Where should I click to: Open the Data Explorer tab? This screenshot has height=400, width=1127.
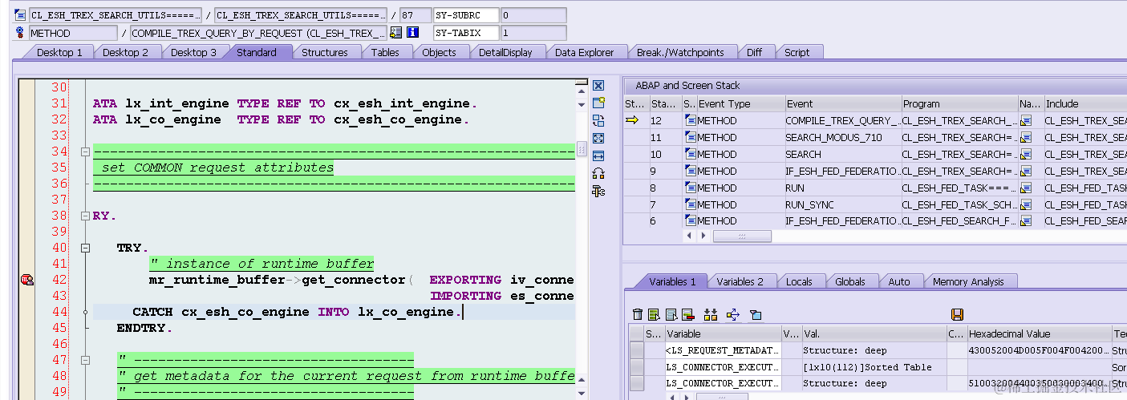[x=584, y=52]
